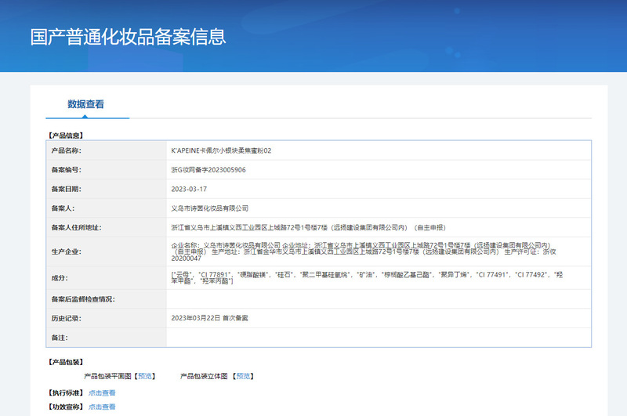Open 功效宣称 点击查看 link

tap(102, 407)
